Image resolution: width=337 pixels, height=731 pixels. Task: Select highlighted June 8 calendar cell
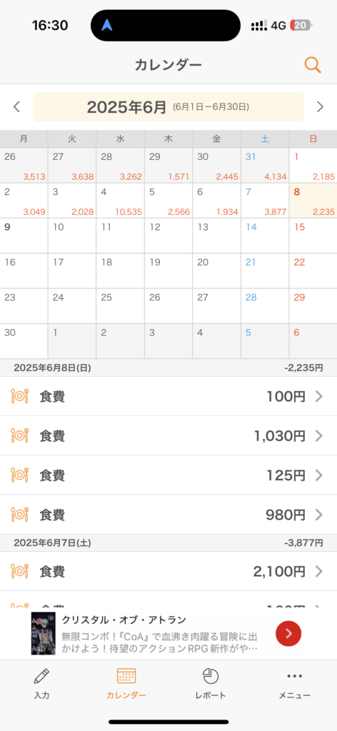[x=313, y=201]
